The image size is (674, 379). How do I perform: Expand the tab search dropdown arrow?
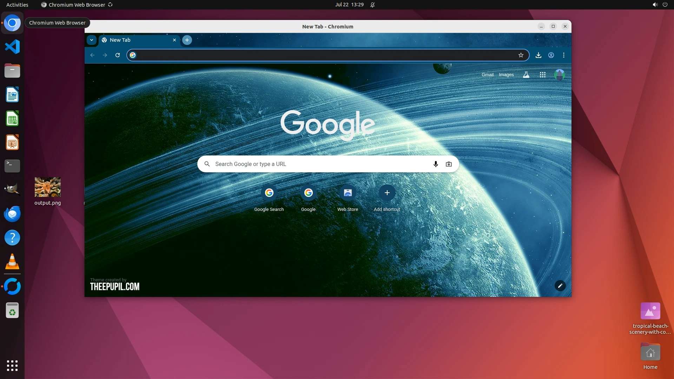pyautogui.click(x=92, y=40)
